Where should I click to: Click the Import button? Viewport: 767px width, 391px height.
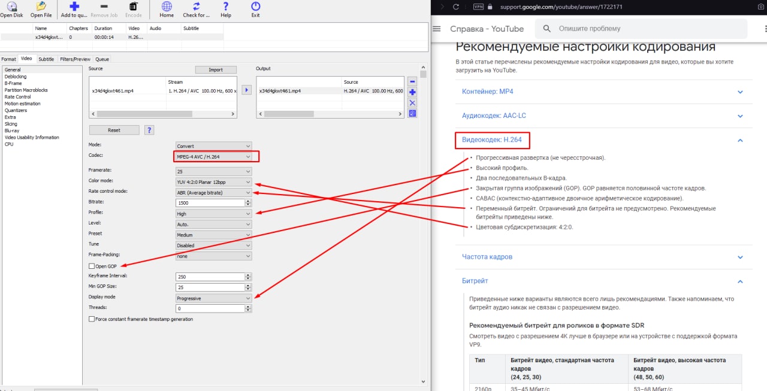[x=216, y=70]
